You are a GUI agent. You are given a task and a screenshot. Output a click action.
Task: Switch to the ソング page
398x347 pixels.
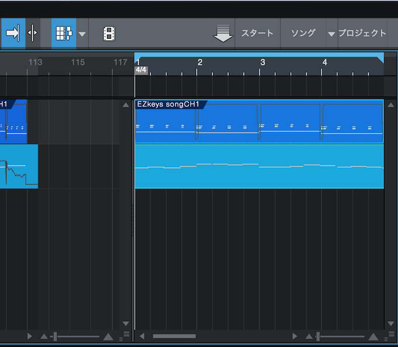coord(303,33)
